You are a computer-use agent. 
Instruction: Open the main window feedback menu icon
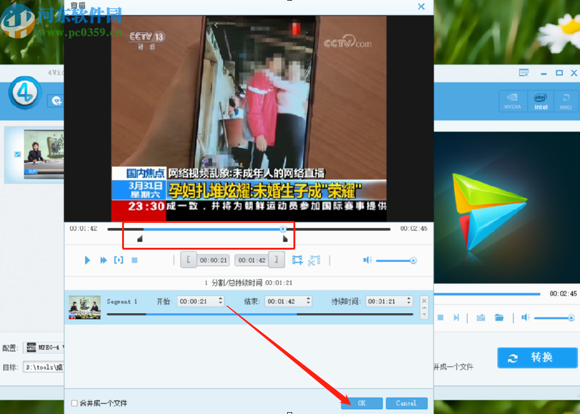(524, 73)
